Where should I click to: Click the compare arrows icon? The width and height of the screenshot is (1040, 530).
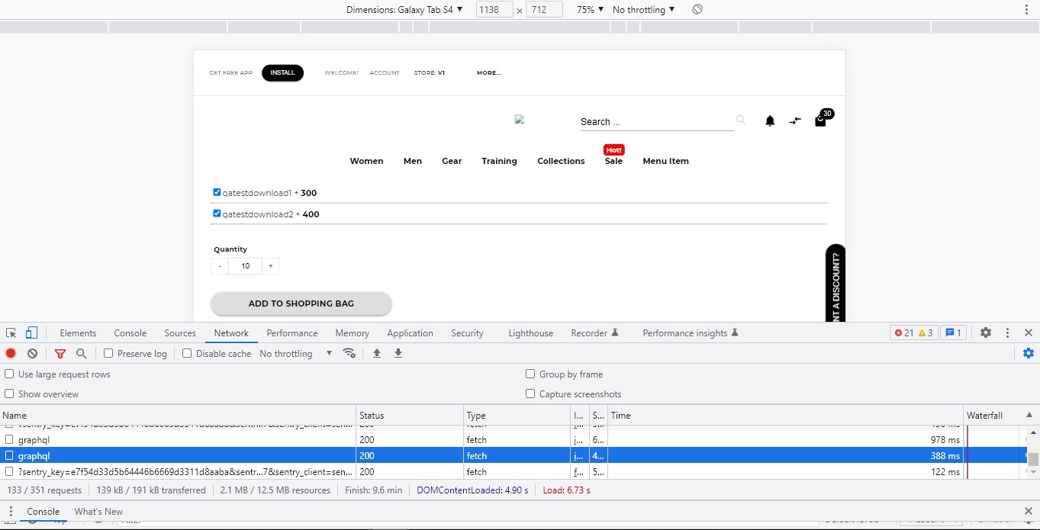coord(795,120)
